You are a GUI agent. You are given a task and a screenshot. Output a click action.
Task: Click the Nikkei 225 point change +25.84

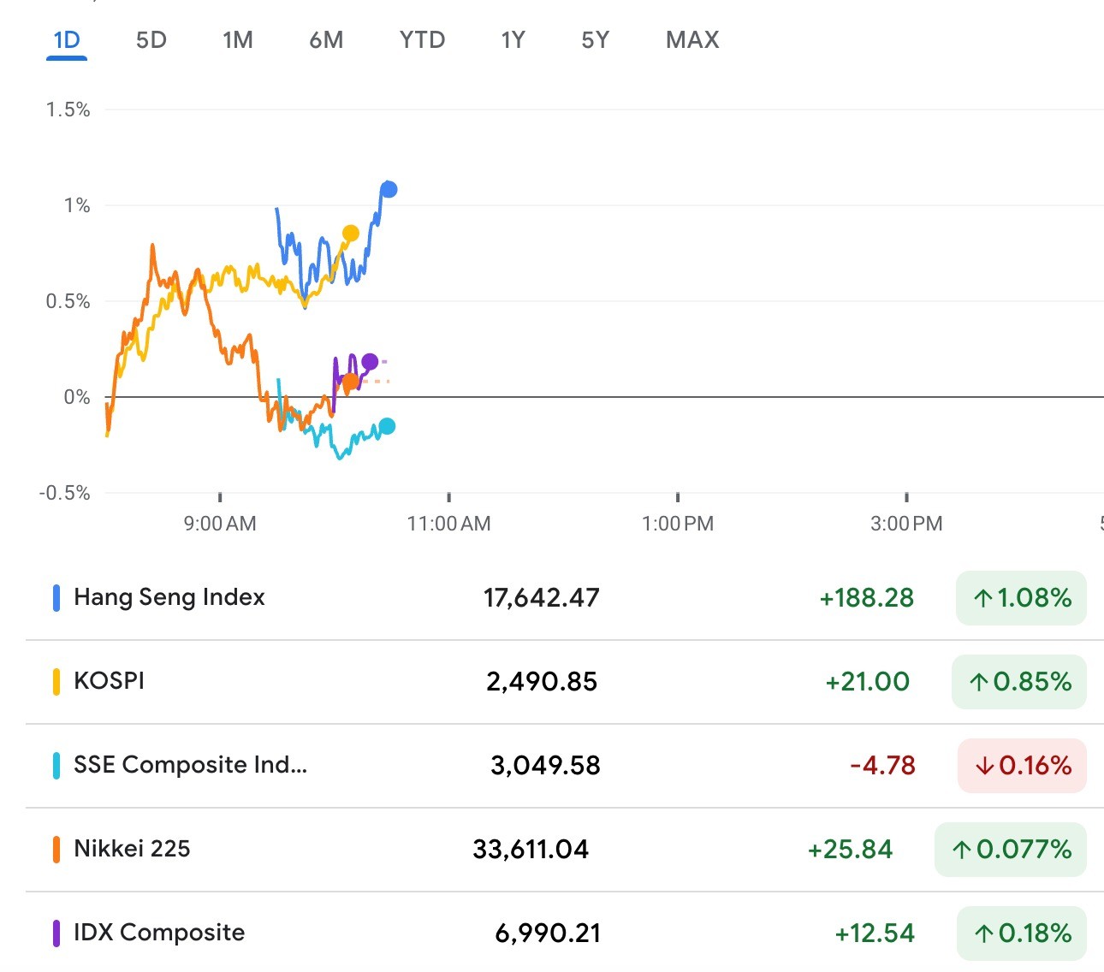[x=850, y=849]
